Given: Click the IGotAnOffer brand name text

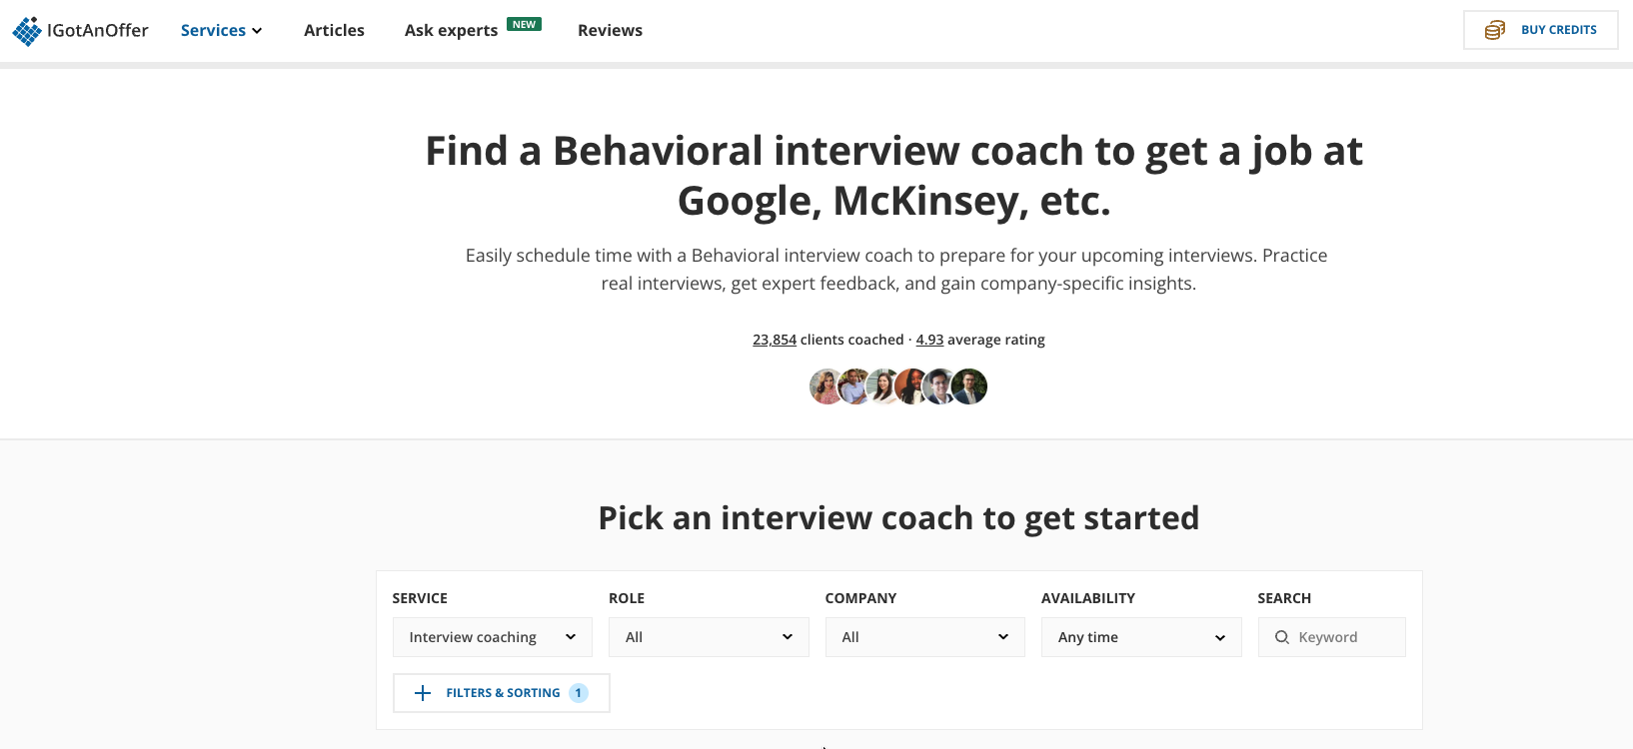Looking at the screenshot, I should point(98,30).
